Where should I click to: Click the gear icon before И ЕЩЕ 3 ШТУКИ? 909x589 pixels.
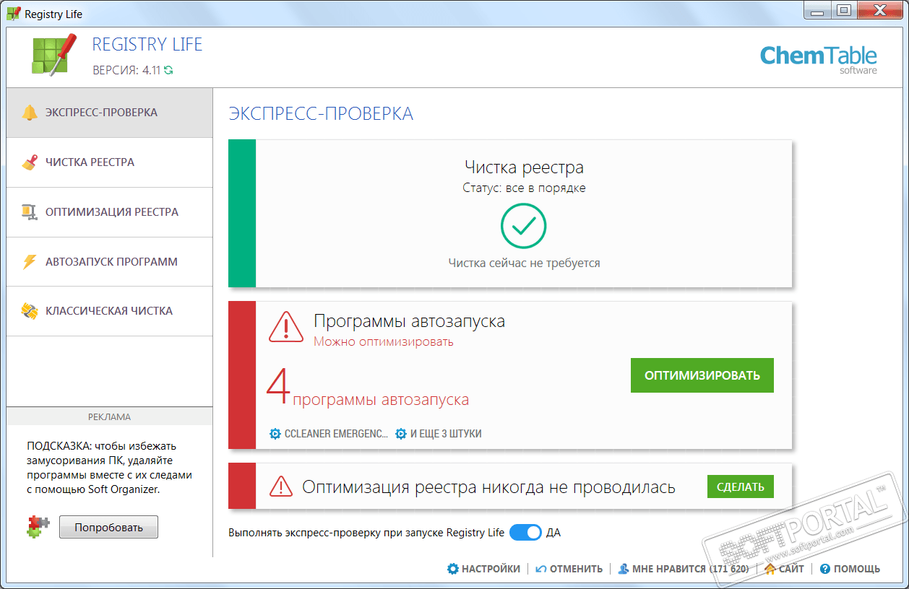(x=401, y=434)
